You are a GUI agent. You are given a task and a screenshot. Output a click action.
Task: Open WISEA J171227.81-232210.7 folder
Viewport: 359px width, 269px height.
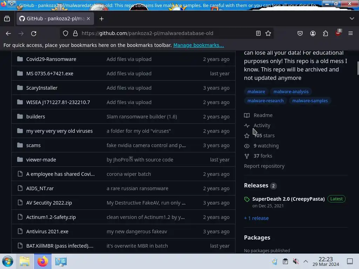point(58,102)
